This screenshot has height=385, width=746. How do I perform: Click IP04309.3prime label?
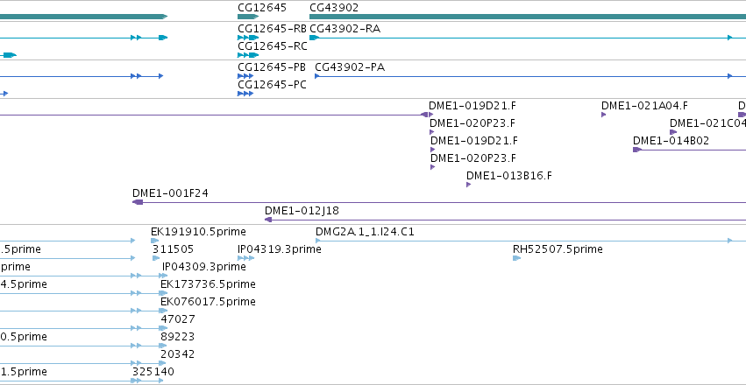[204, 267]
